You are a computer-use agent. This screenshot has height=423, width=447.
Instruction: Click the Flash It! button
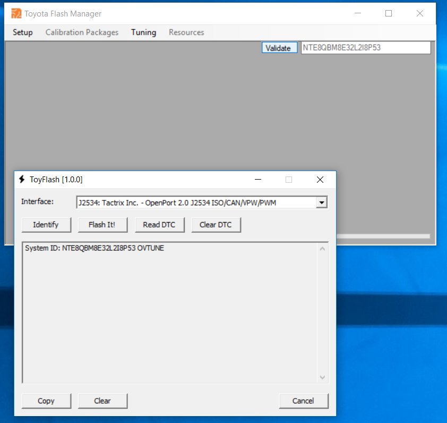(x=102, y=225)
